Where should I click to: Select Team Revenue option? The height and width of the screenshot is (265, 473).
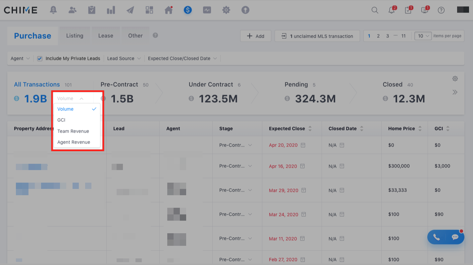pyautogui.click(x=77, y=131)
